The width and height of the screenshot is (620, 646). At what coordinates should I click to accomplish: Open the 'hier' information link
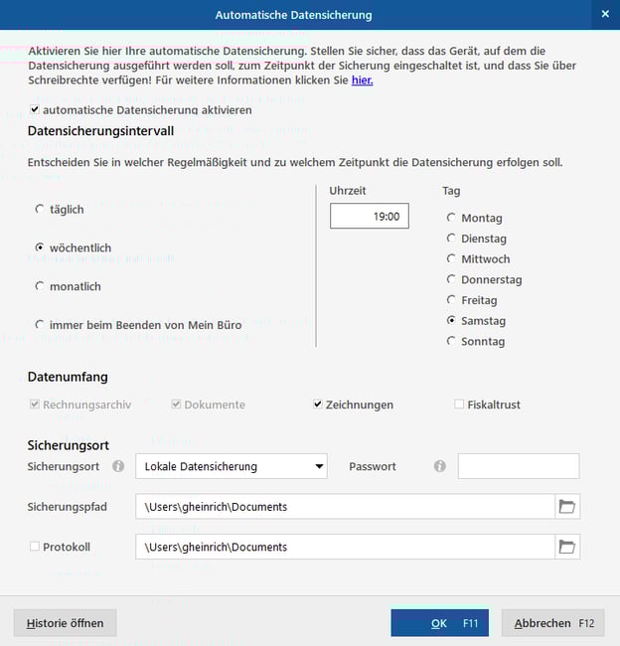[x=362, y=81]
